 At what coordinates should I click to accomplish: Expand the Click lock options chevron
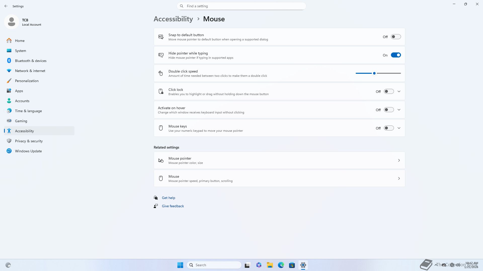399,92
